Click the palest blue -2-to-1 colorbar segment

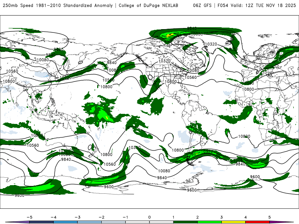tap(114, 222)
